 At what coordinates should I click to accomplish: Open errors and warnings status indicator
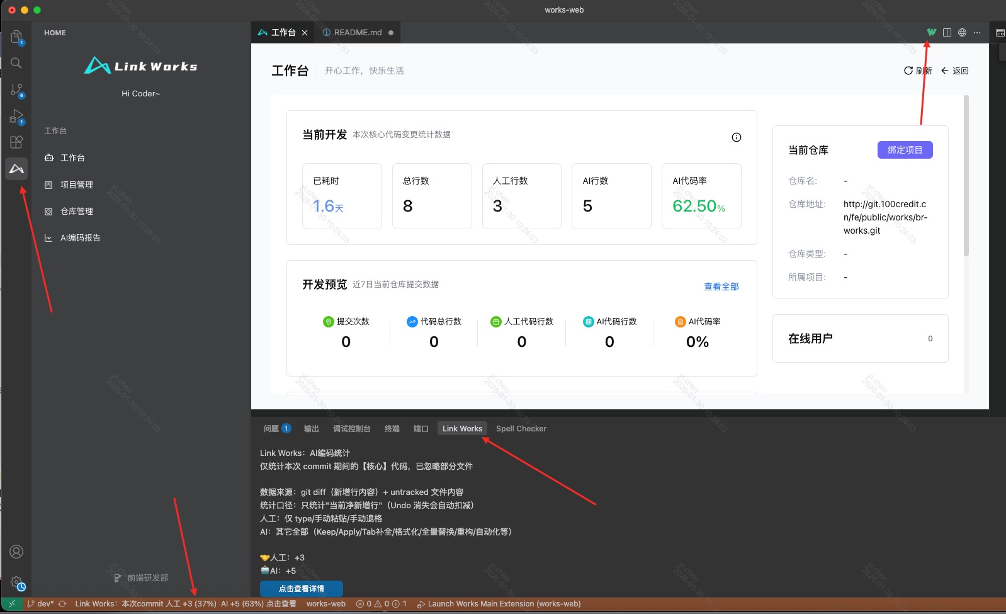pos(381,603)
